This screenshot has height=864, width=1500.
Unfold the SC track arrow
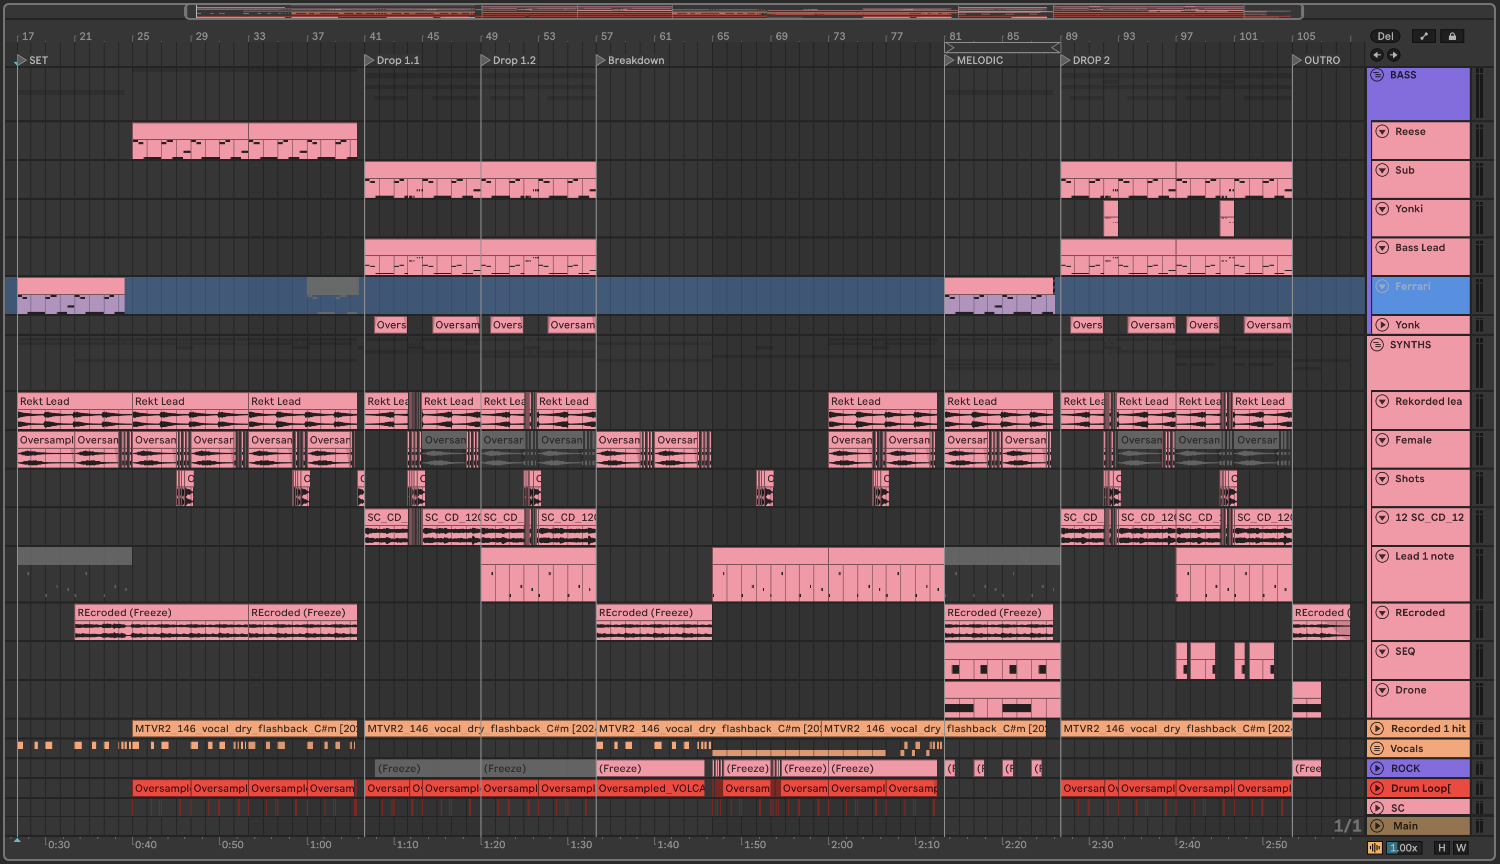click(1377, 808)
